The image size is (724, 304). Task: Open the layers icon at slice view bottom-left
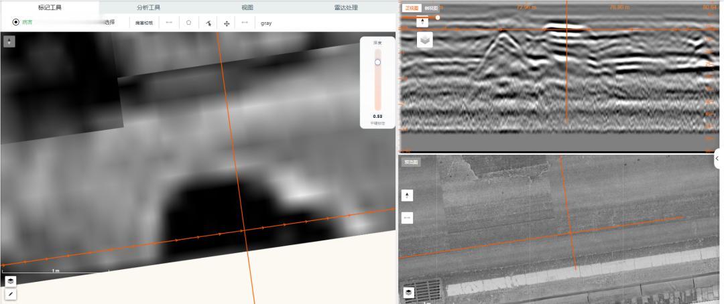coord(10,281)
